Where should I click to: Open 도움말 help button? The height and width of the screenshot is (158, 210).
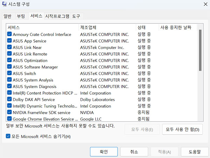point(195,152)
